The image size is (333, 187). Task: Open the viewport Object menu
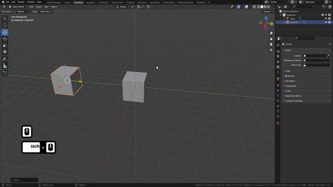[54, 7]
